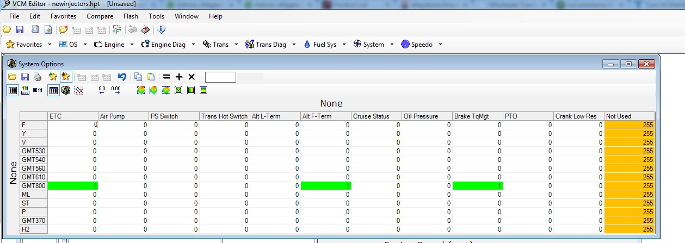Click the equals (set value) icon
Viewport: 685px width, 243px height.
tap(167, 77)
